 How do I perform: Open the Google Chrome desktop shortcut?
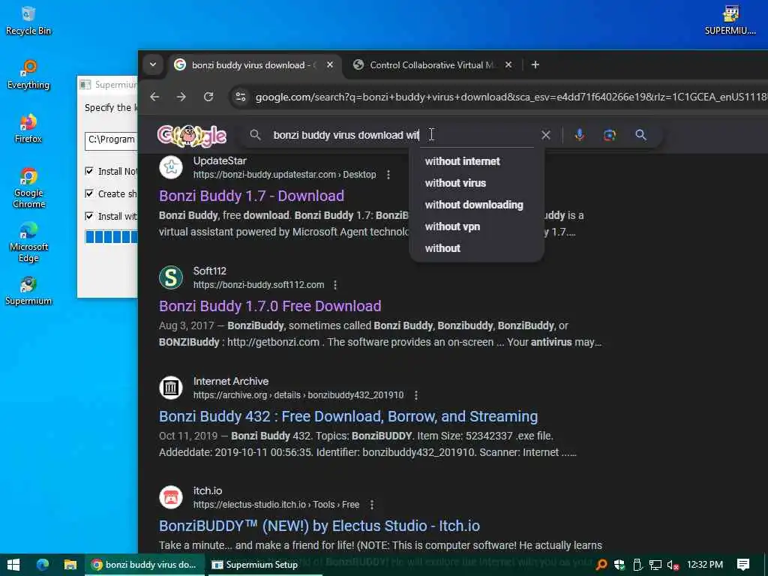point(28,188)
